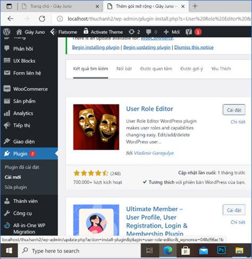Open the Yoast SEO admin bar icon
Screen dimensions: 252x259
(189, 32)
